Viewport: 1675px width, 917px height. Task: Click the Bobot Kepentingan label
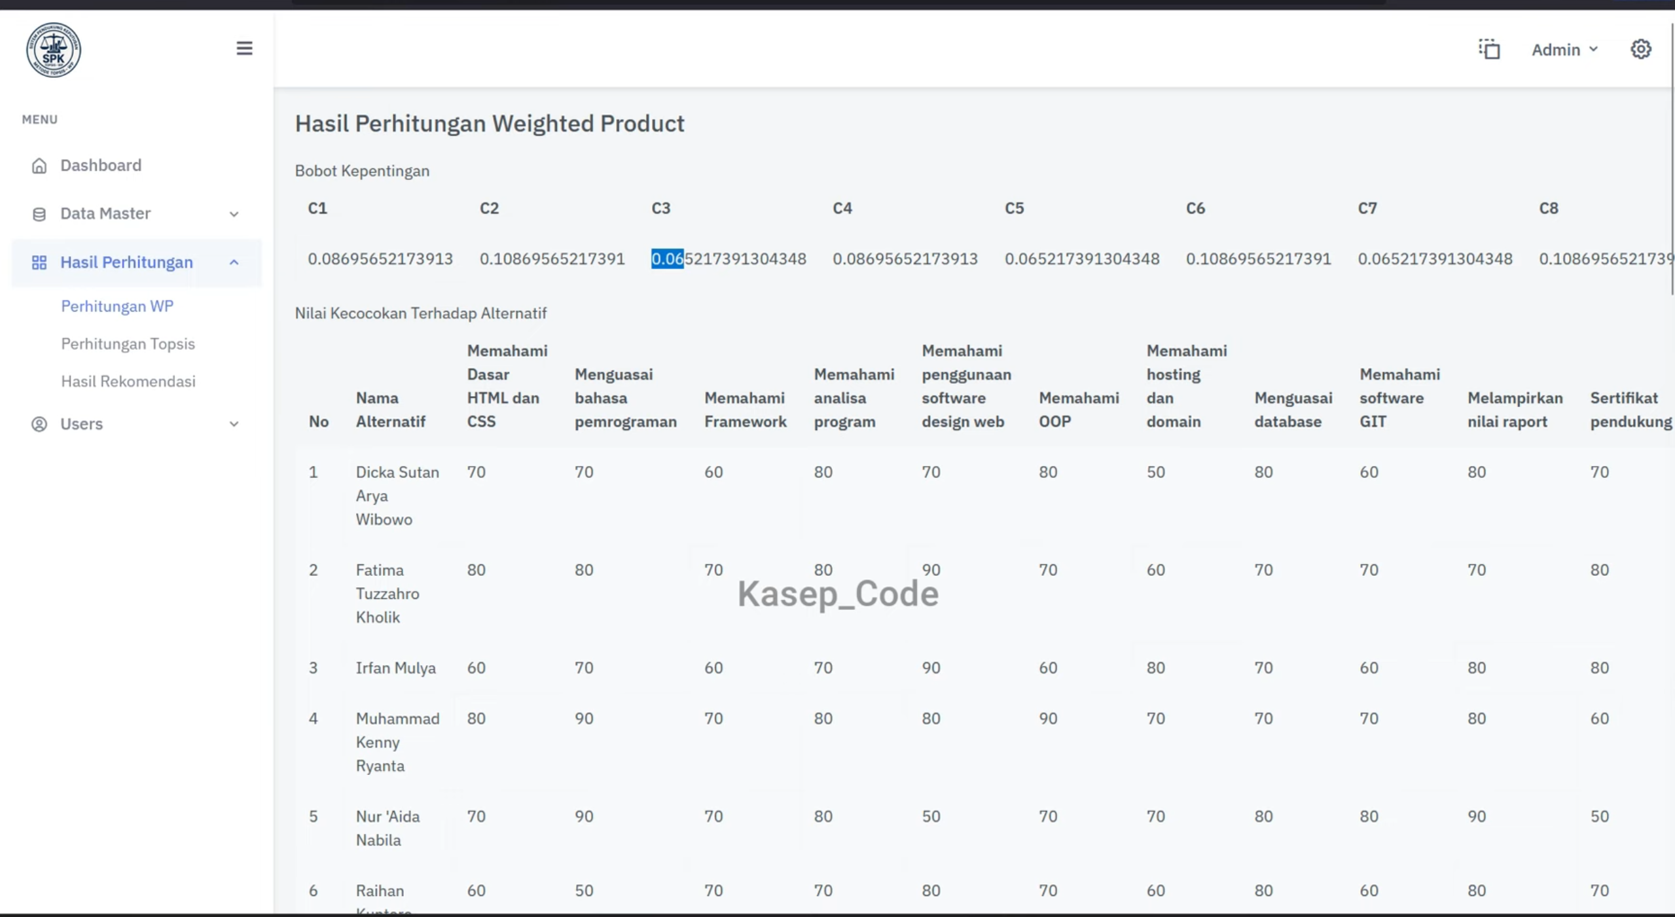point(362,171)
